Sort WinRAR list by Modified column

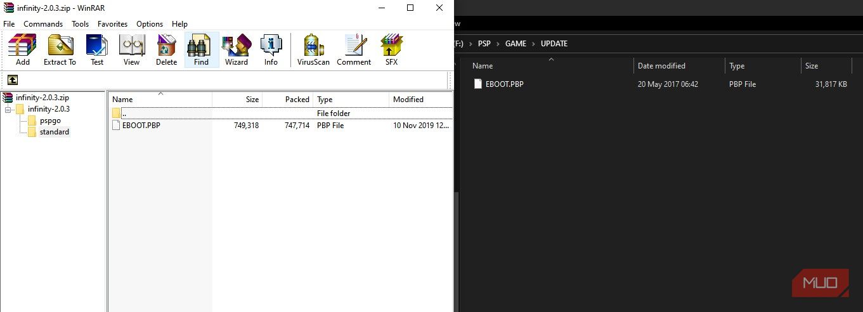point(420,100)
